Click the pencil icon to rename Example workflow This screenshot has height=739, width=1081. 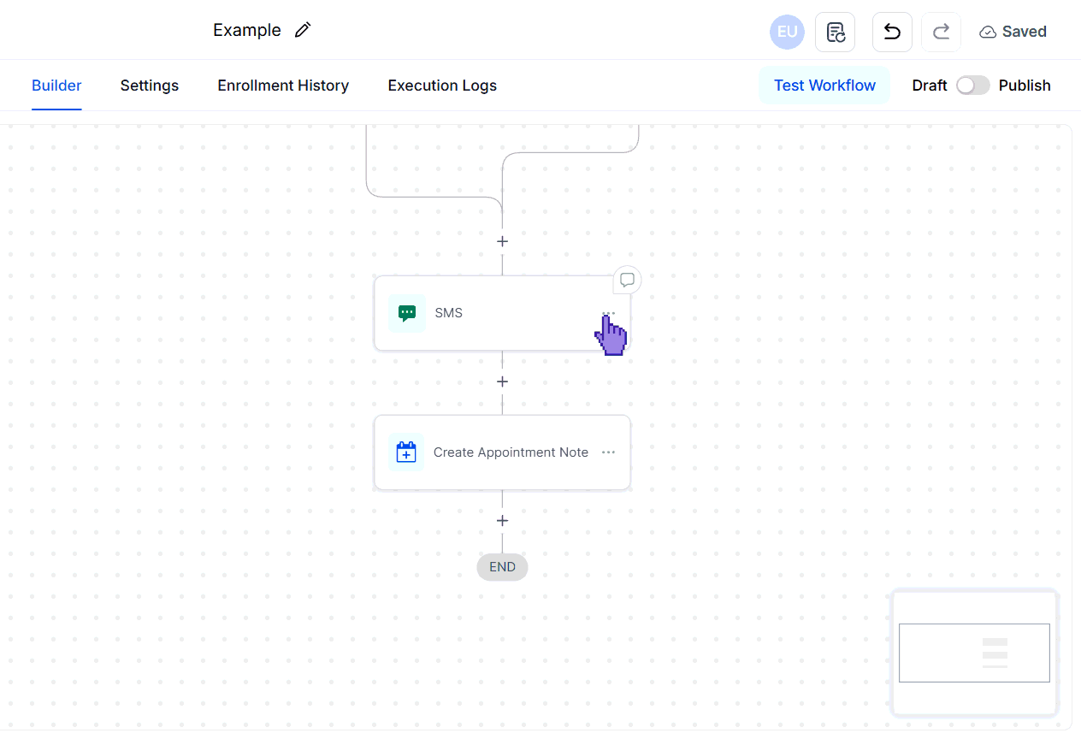tap(303, 29)
